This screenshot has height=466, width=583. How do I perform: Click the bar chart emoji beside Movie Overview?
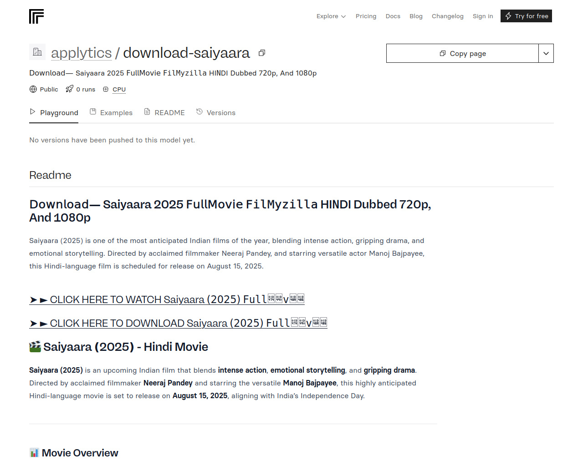coord(34,453)
